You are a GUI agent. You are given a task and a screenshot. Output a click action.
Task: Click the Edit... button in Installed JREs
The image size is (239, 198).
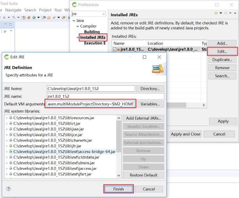click(222, 52)
